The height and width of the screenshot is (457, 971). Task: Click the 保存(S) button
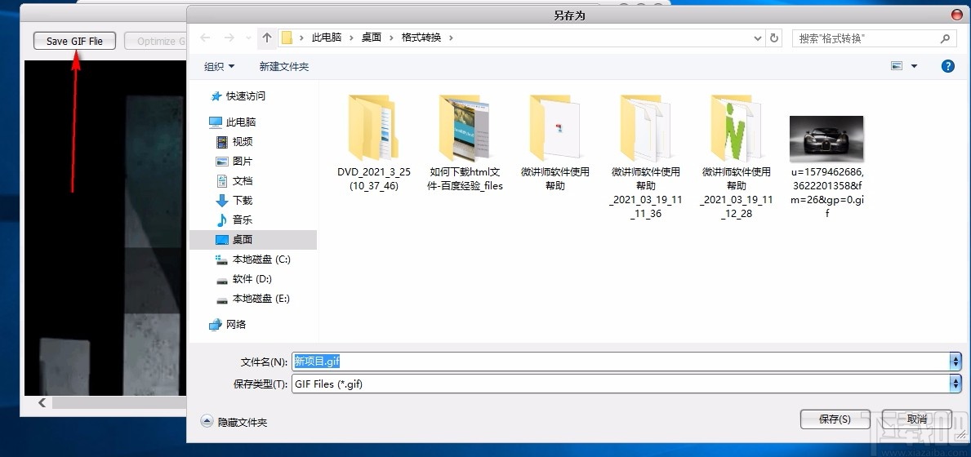(x=835, y=419)
